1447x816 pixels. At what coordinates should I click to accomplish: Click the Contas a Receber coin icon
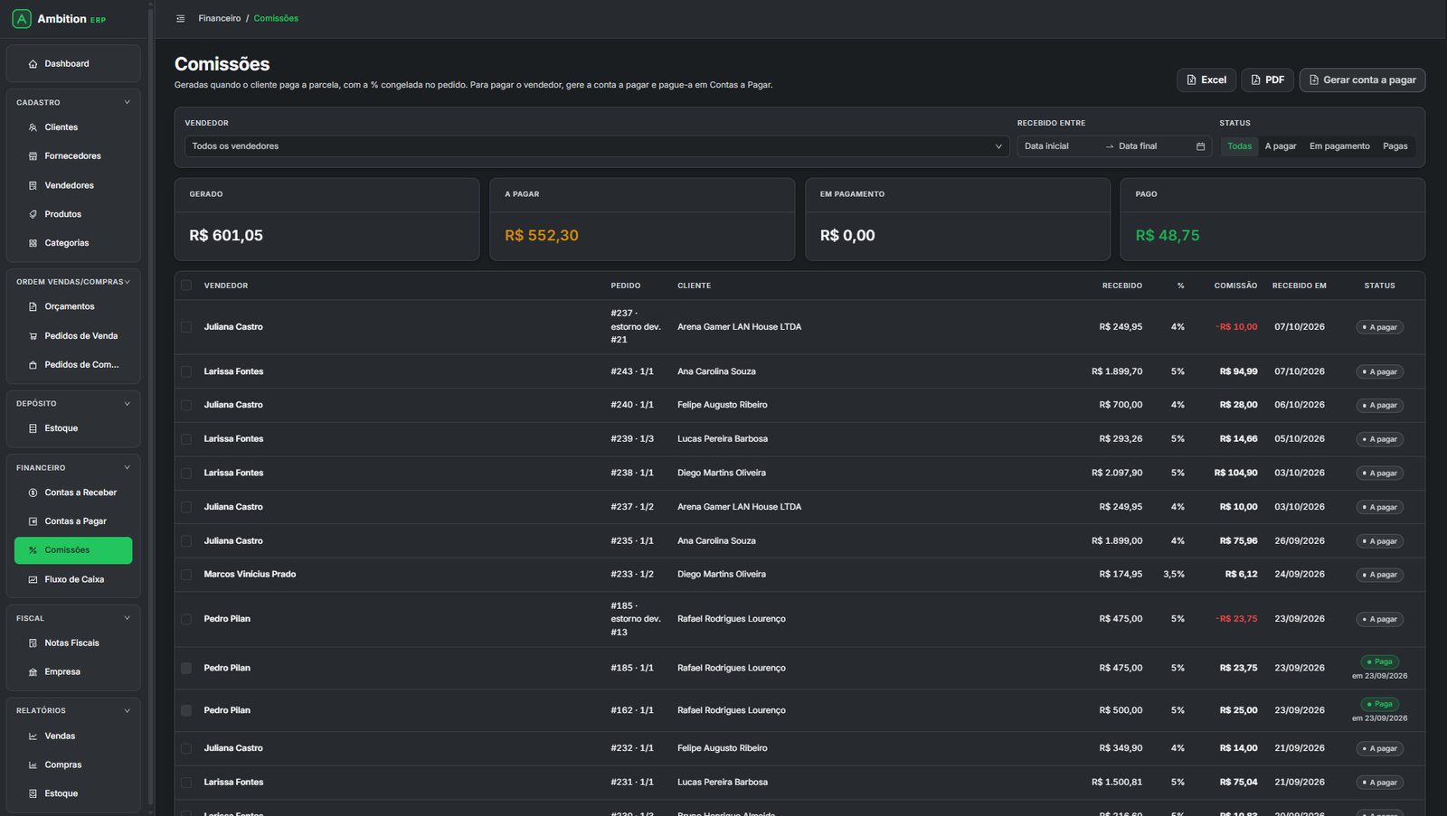33,492
